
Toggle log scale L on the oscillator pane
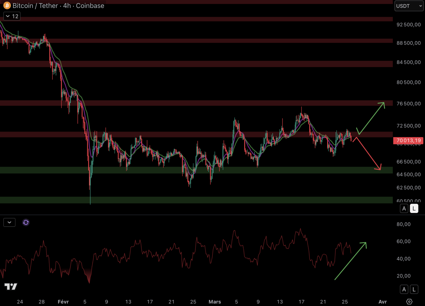tap(414, 289)
